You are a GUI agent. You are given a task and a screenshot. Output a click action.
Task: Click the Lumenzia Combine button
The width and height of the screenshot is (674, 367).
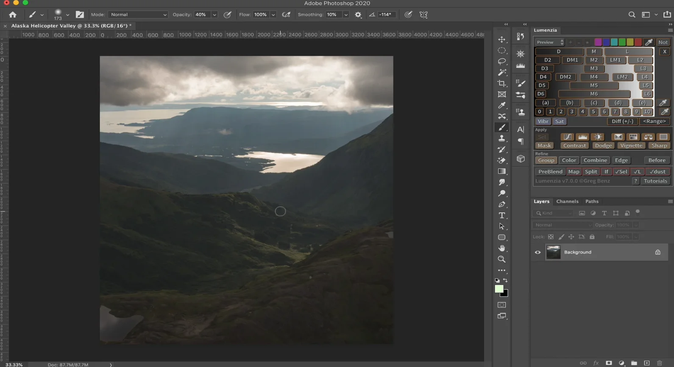595,160
